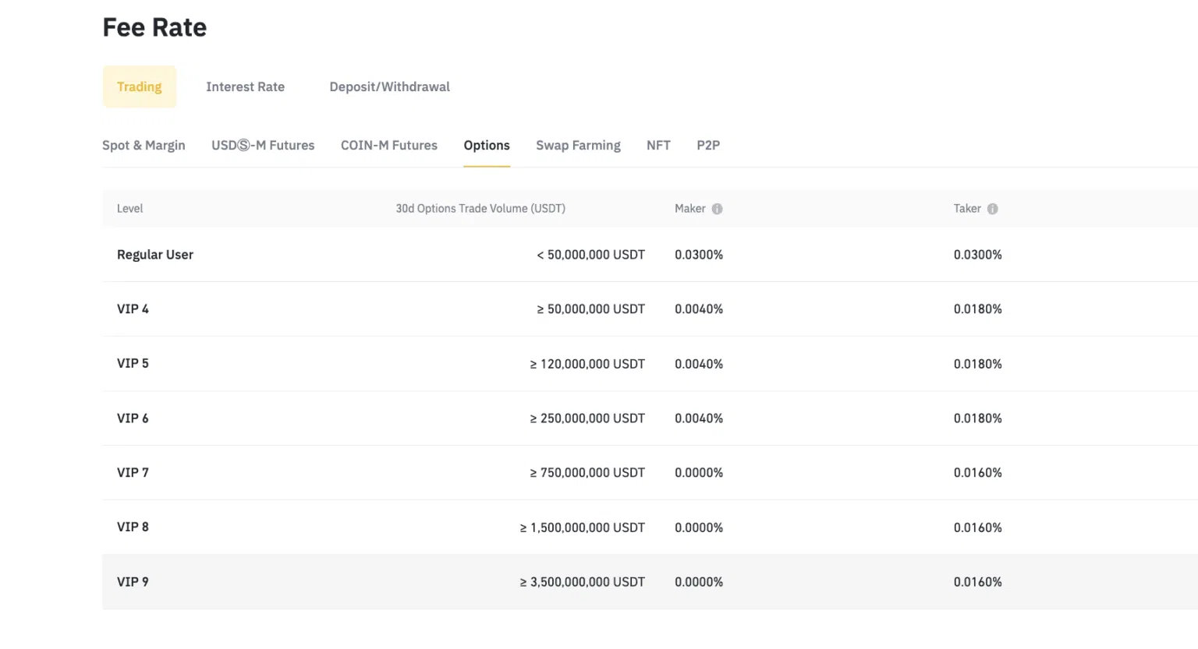Click the VIP 7 level row

(133, 473)
